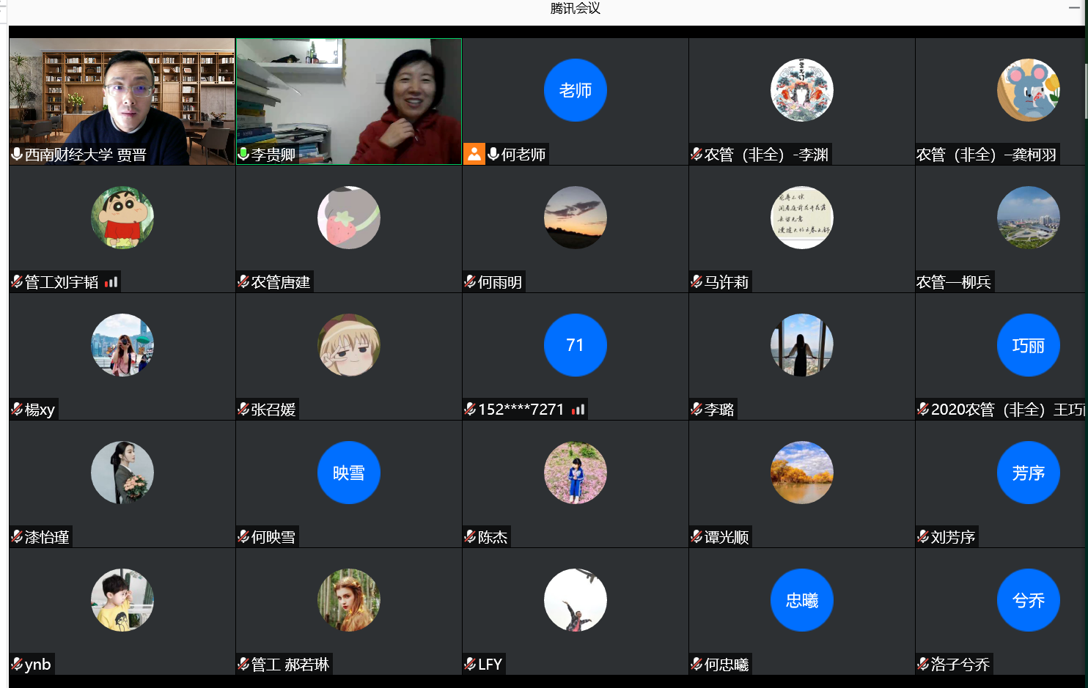1088x688 pixels.
Task: Click the blue 老师 avatar circle
Action: (575, 90)
